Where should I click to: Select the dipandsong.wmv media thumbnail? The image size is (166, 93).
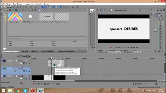pos(15,17)
